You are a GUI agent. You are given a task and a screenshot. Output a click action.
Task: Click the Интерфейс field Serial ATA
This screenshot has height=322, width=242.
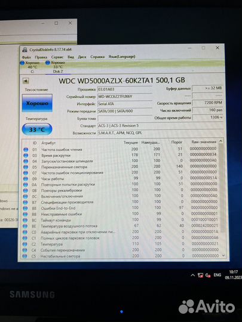[x=125, y=104]
